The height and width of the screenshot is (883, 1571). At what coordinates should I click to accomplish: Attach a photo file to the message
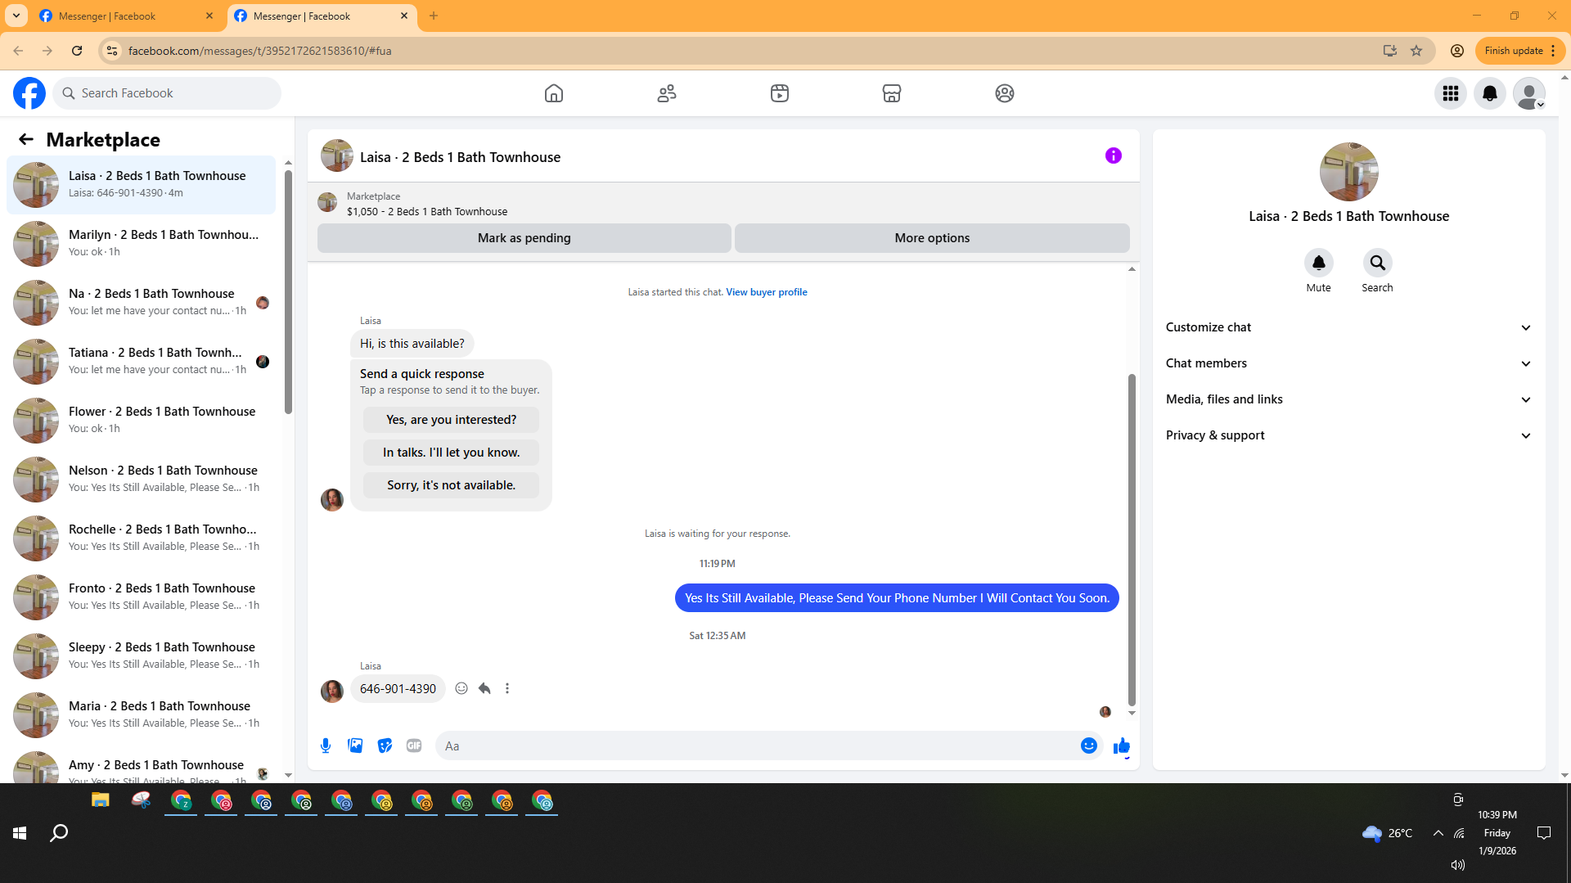click(355, 746)
